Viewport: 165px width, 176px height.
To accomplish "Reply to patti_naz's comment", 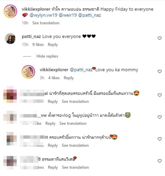I will pyautogui.click(x=53, y=44).
